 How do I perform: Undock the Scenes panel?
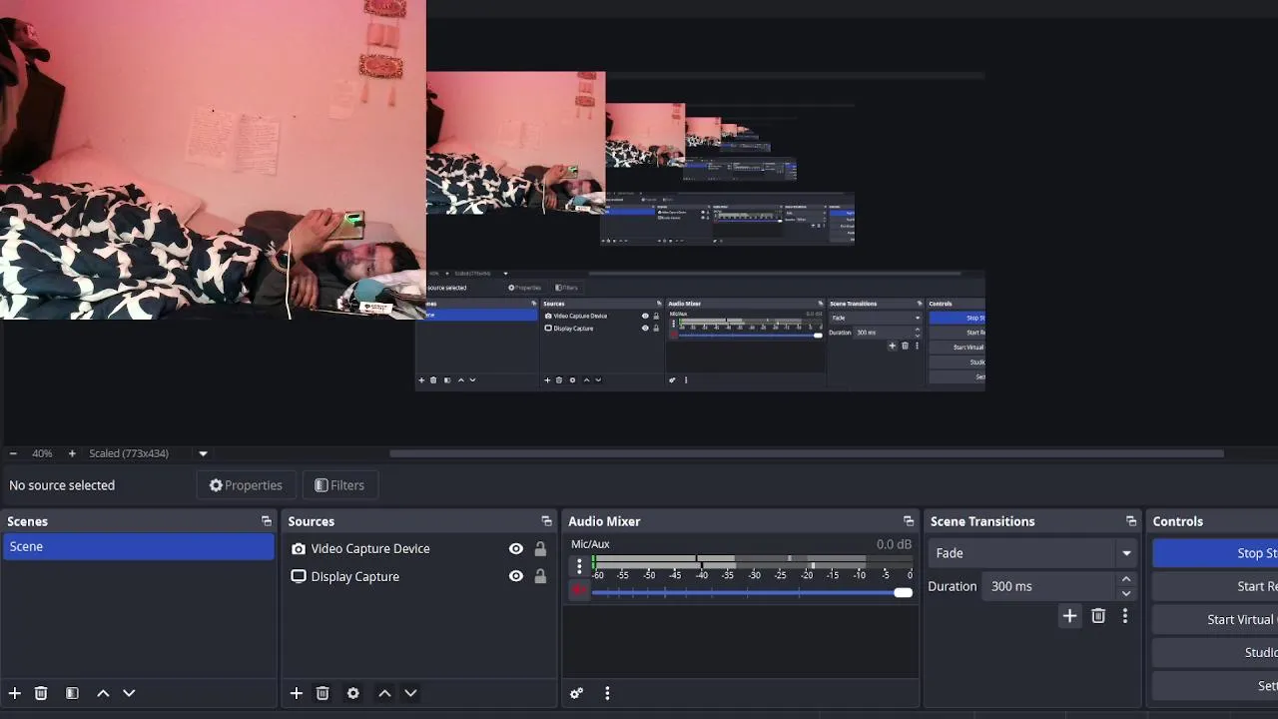[267, 521]
